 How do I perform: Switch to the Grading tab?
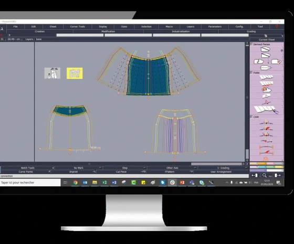point(251,31)
